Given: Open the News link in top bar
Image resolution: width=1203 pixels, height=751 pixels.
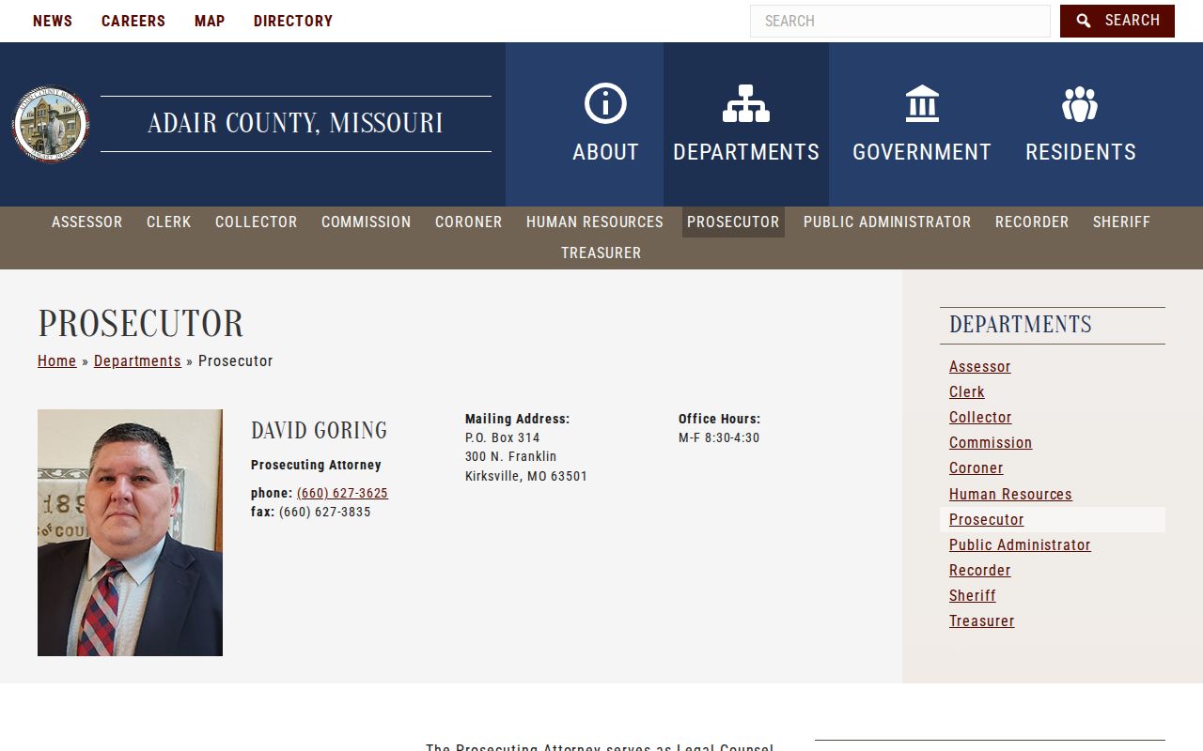Looking at the screenshot, I should (53, 21).
